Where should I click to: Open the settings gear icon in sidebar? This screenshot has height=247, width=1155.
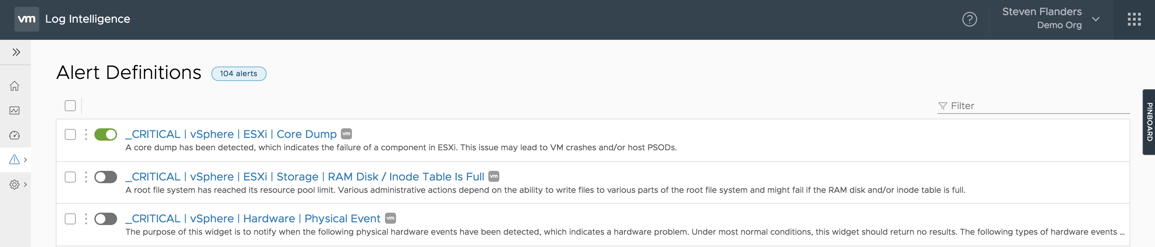coord(14,185)
